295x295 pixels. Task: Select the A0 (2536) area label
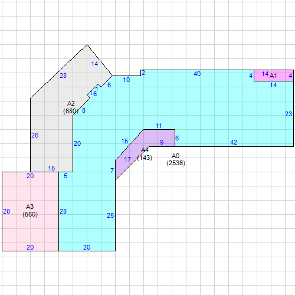click(176, 159)
